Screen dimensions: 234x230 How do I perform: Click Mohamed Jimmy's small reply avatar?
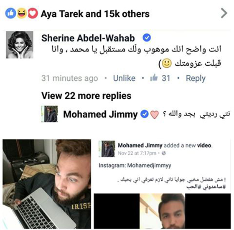(x=50, y=114)
